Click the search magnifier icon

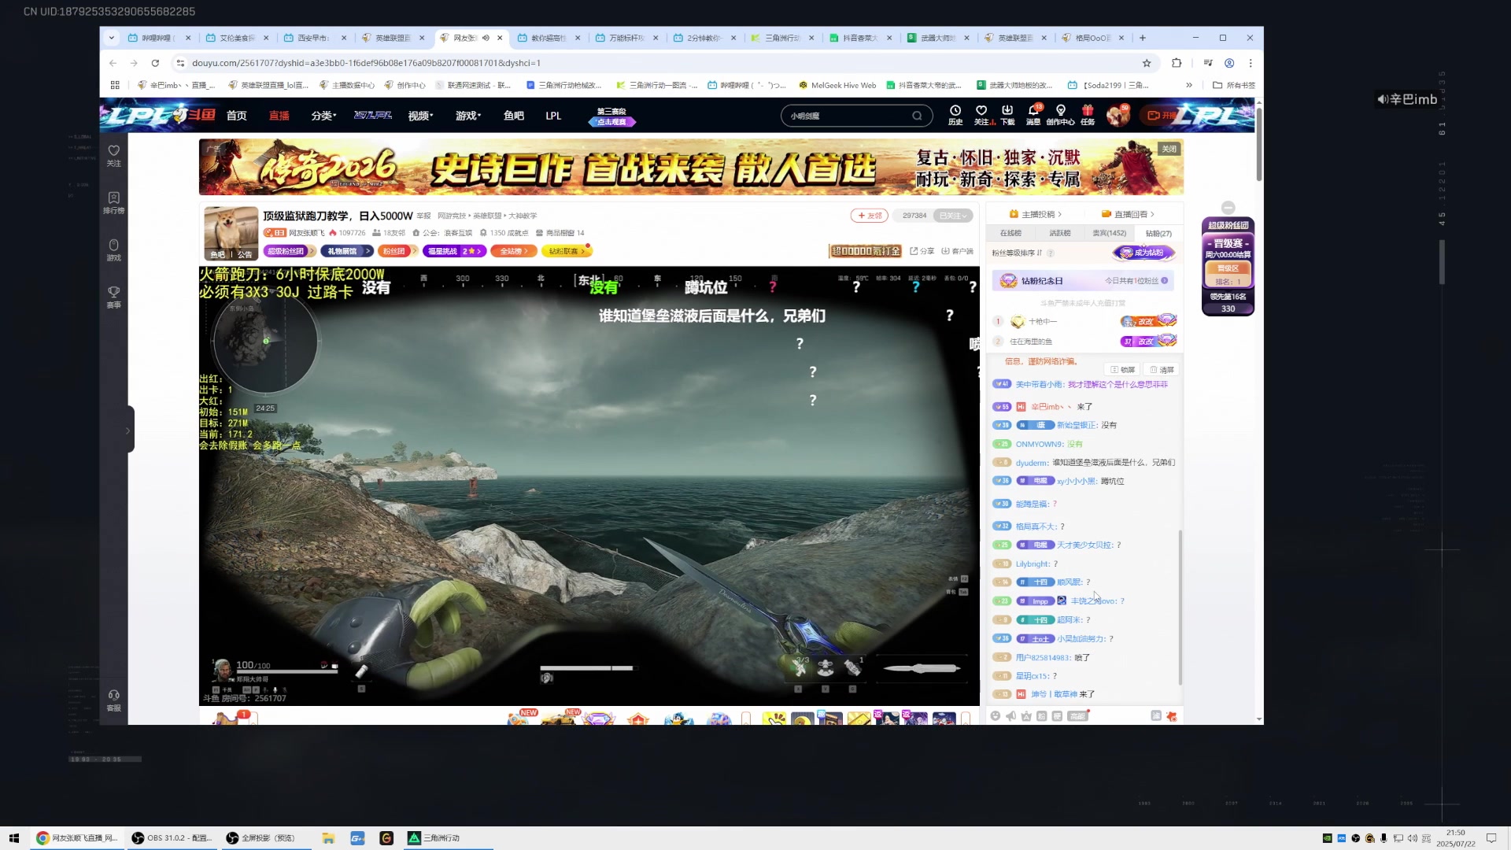[x=917, y=116]
